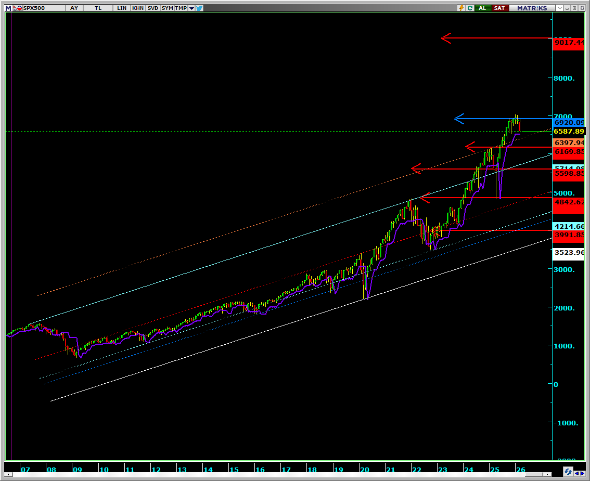Click the SPX500 symbol name field
This screenshot has width=590, height=481.
(x=43, y=8)
